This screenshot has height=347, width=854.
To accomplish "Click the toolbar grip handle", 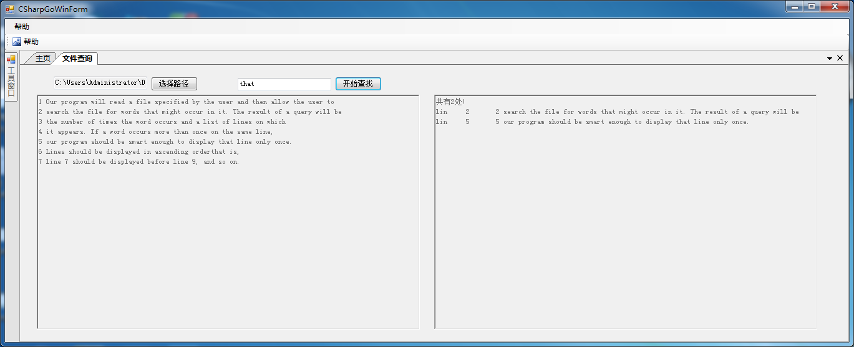I will click(x=7, y=42).
